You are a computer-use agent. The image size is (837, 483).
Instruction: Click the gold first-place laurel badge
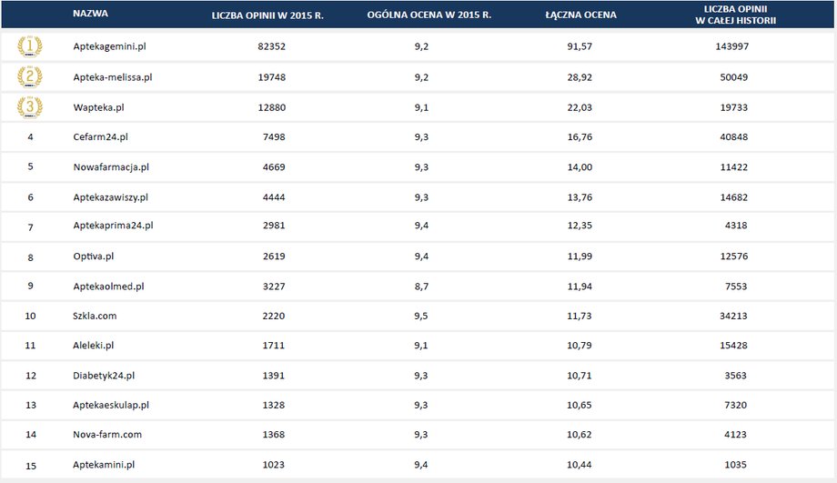30,46
